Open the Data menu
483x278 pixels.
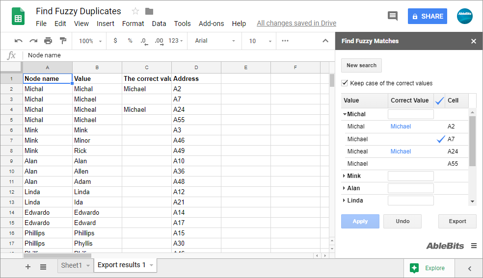159,24
